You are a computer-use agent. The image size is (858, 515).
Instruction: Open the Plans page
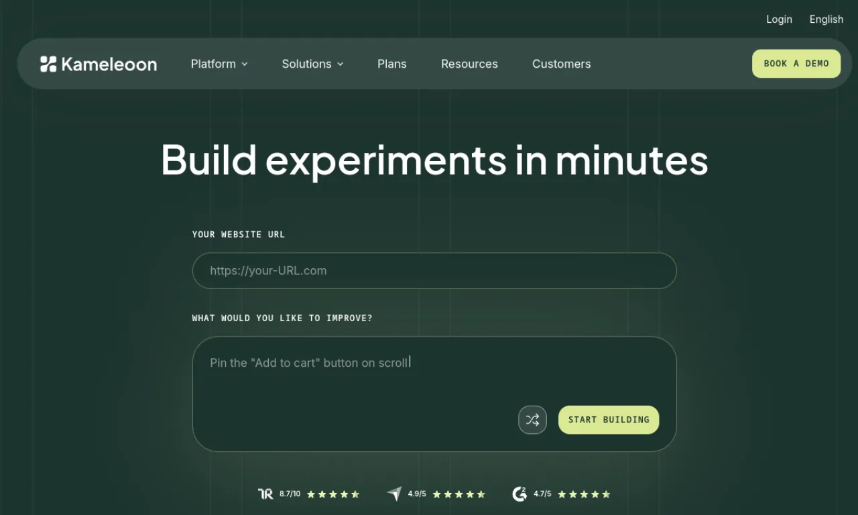tap(392, 64)
